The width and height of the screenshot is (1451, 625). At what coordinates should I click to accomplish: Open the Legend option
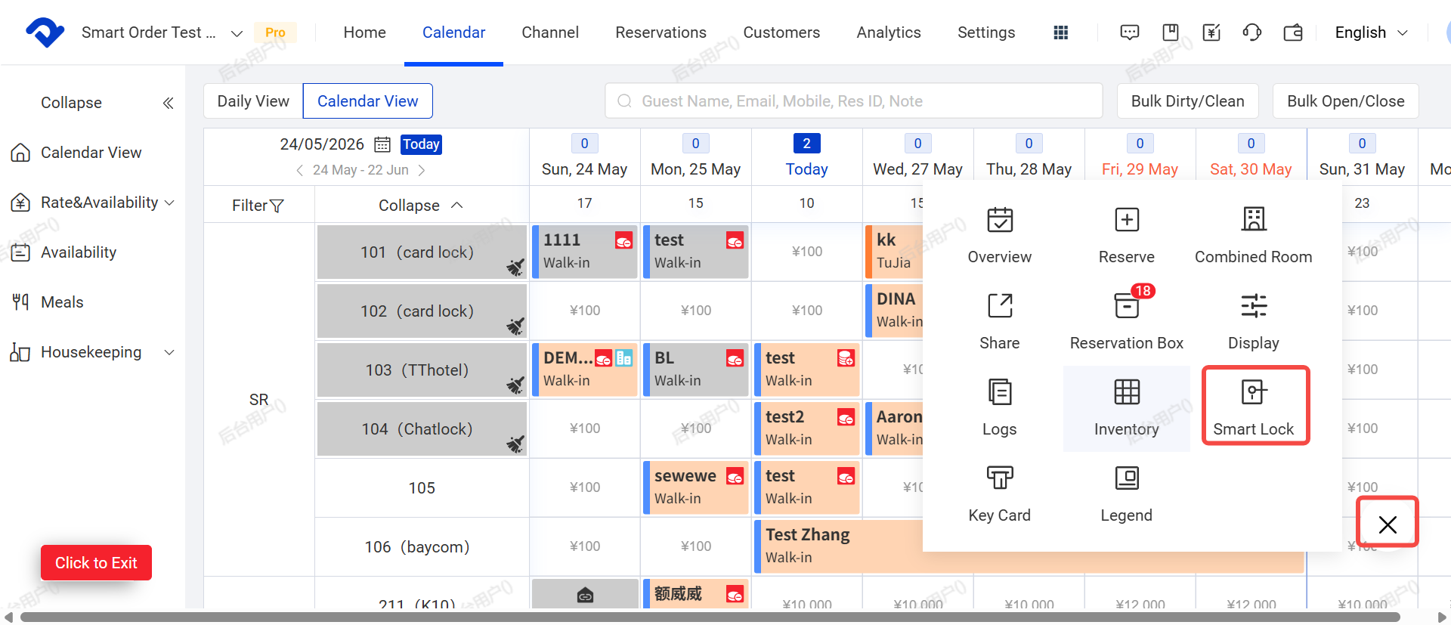coord(1126,494)
